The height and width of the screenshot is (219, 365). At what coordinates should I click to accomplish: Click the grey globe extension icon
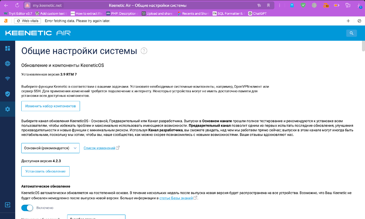pyautogui.click(x=314, y=5)
